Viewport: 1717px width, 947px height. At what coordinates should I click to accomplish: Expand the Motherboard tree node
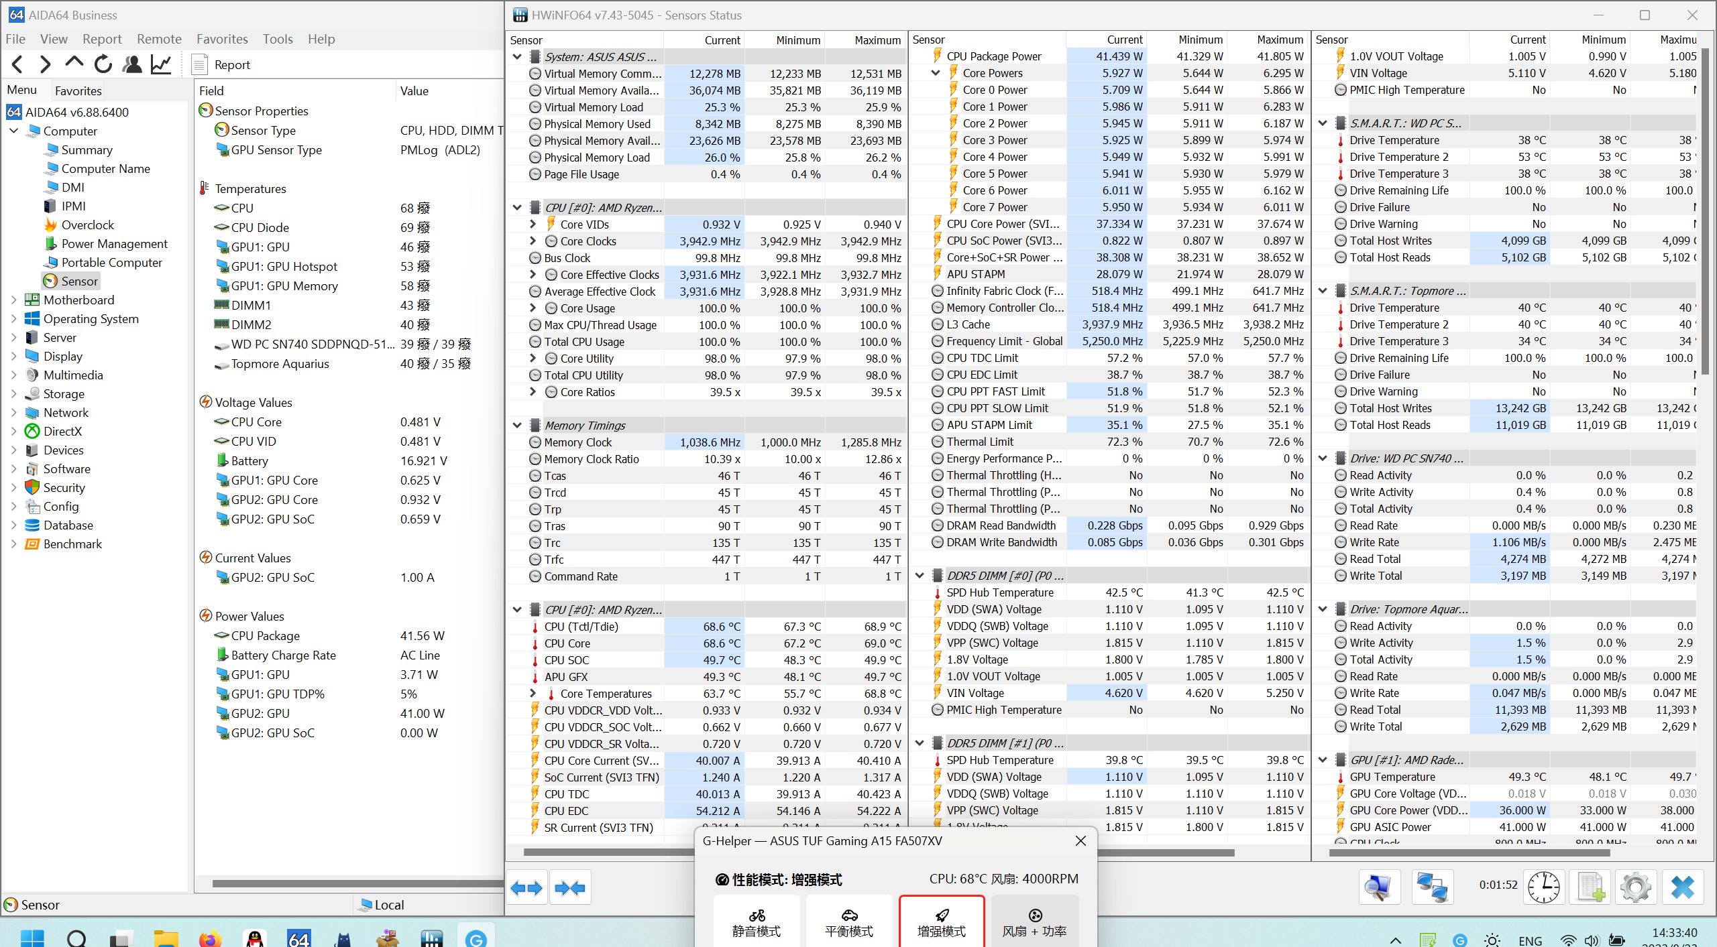(13, 300)
